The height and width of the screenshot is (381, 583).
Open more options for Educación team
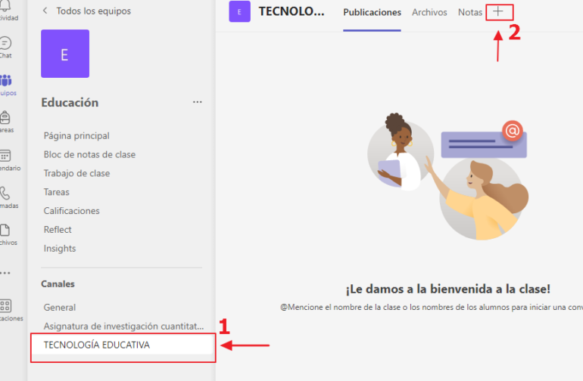point(198,102)
